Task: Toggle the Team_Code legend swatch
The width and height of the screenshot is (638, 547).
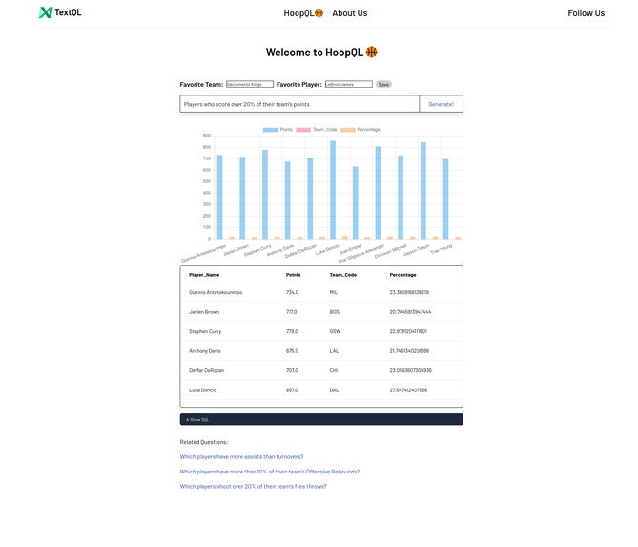Action: pos(303,130)
